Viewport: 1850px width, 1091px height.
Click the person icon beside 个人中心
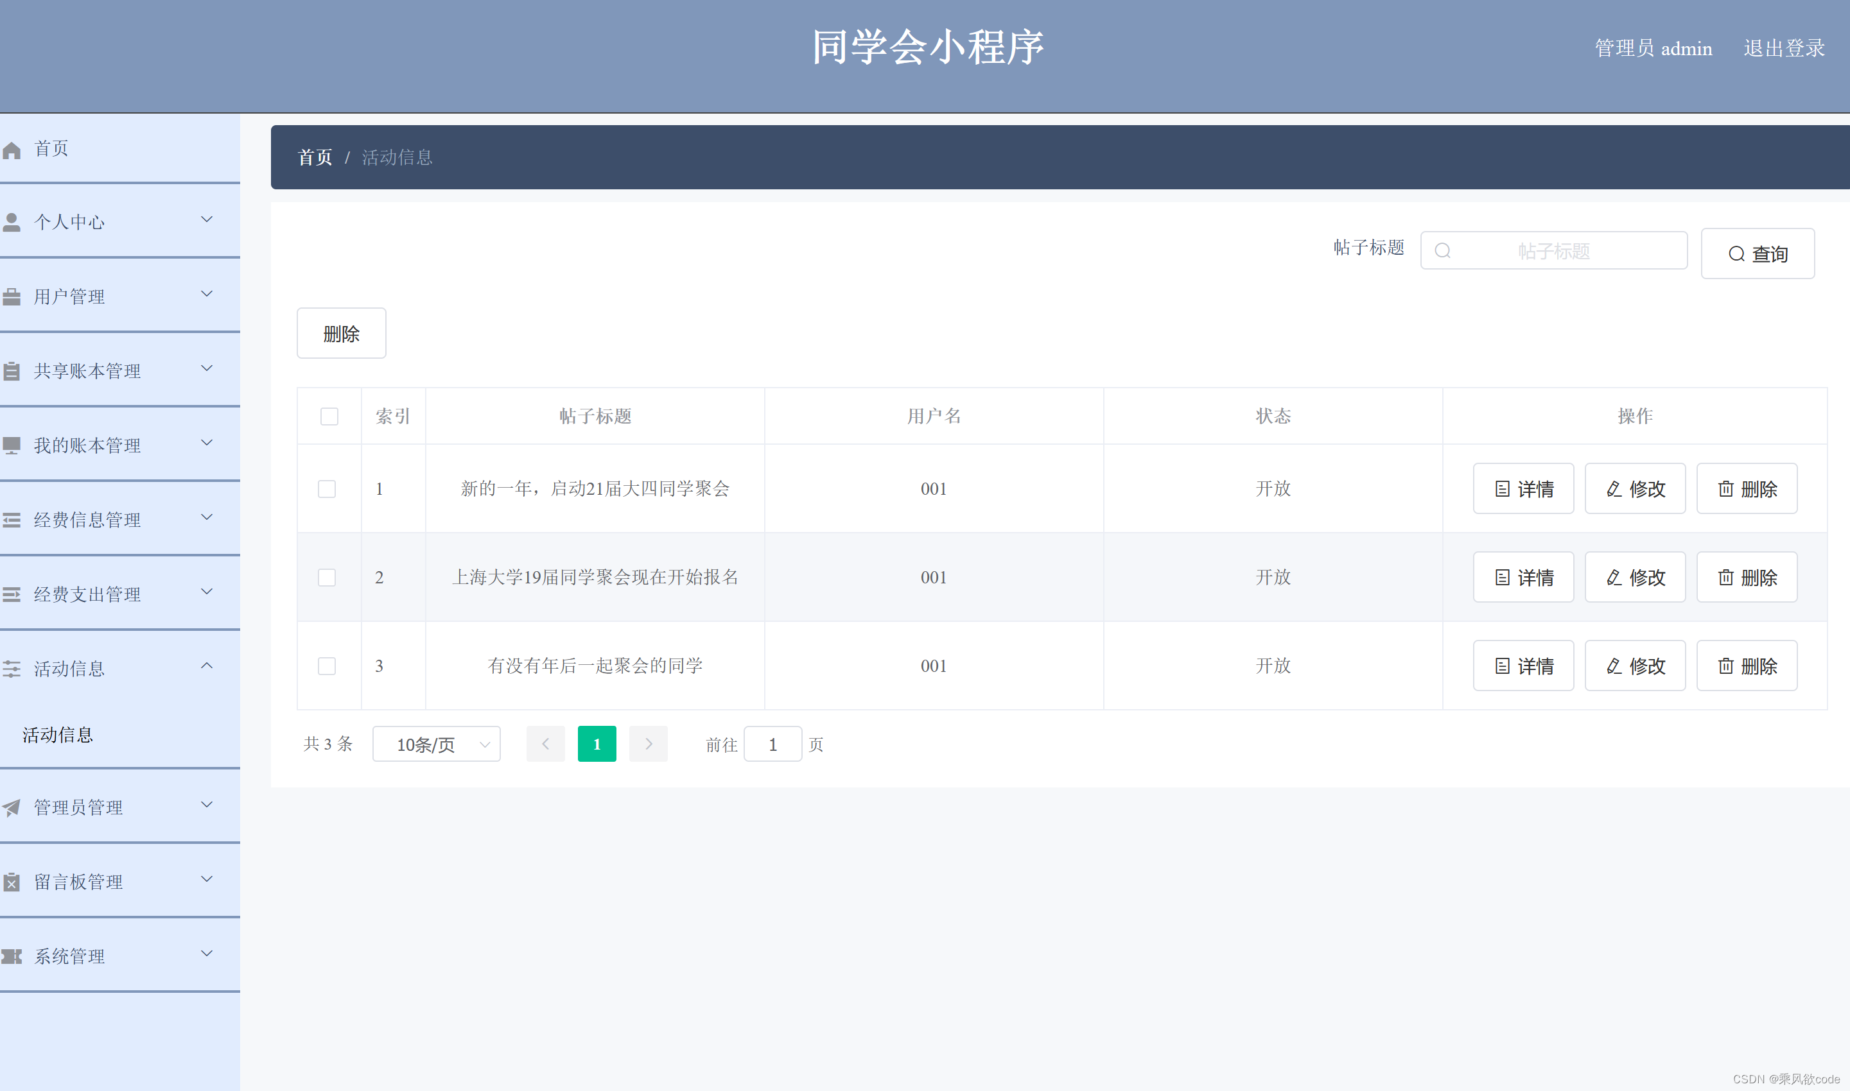coord(12,223)
